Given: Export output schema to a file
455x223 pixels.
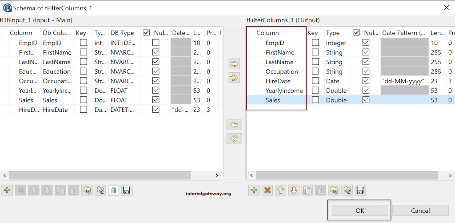Looking at the screenshot, I should [347, 190].
